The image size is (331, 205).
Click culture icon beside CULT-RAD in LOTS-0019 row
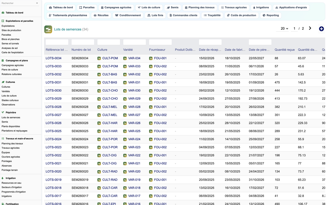coord(99,180)
